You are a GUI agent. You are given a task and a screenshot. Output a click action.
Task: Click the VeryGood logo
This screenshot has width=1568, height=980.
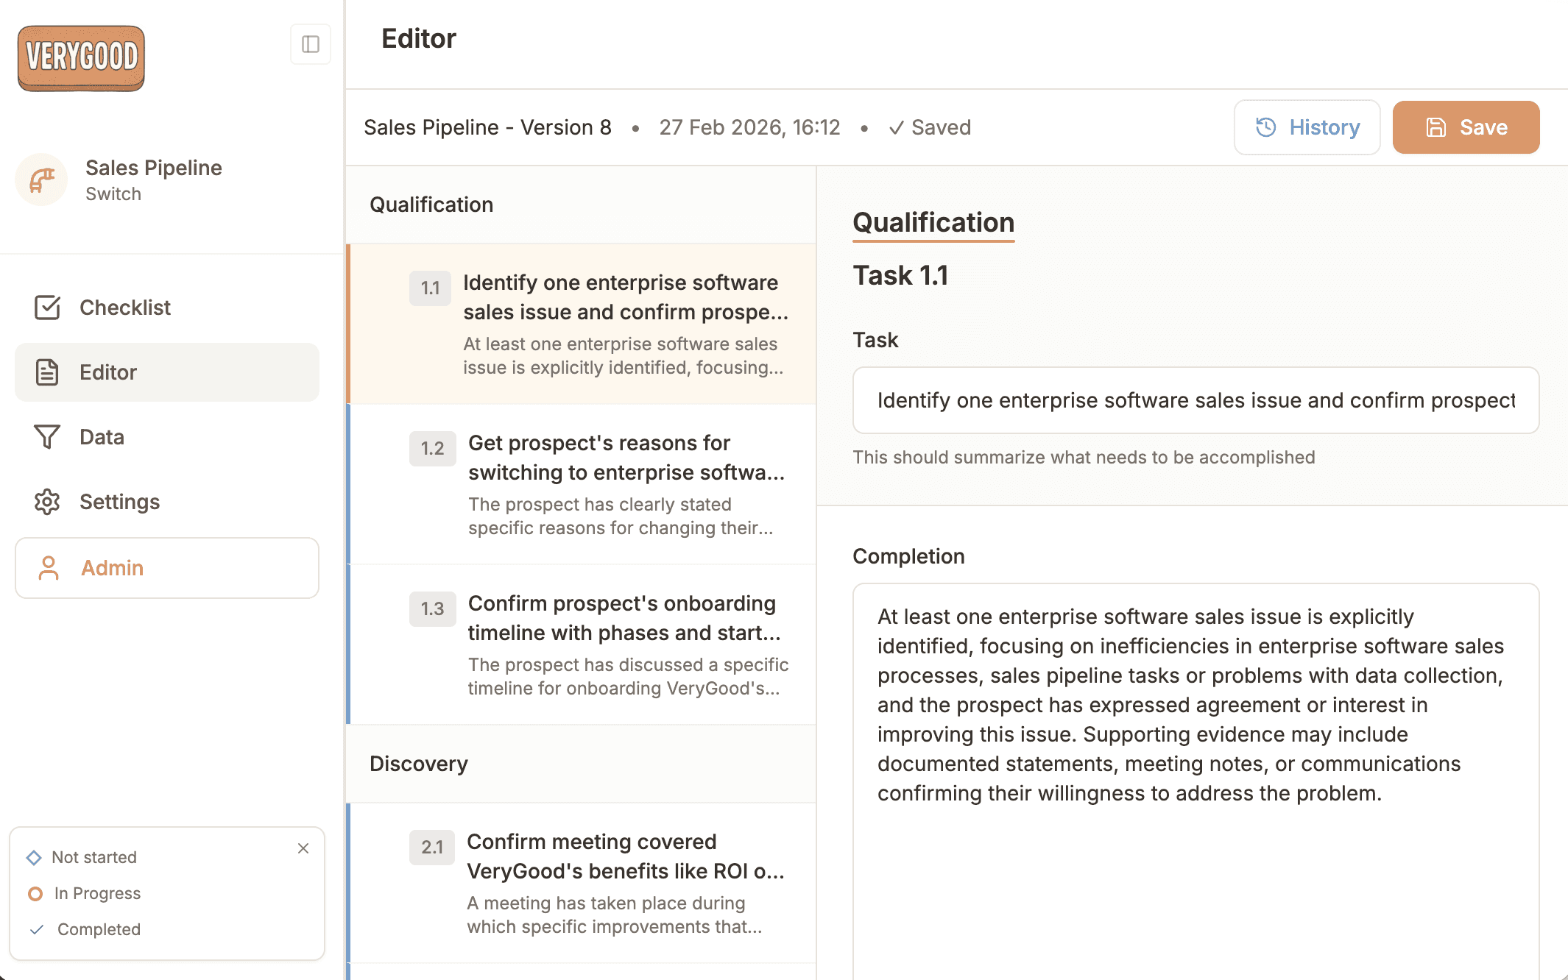coord(81,58)
